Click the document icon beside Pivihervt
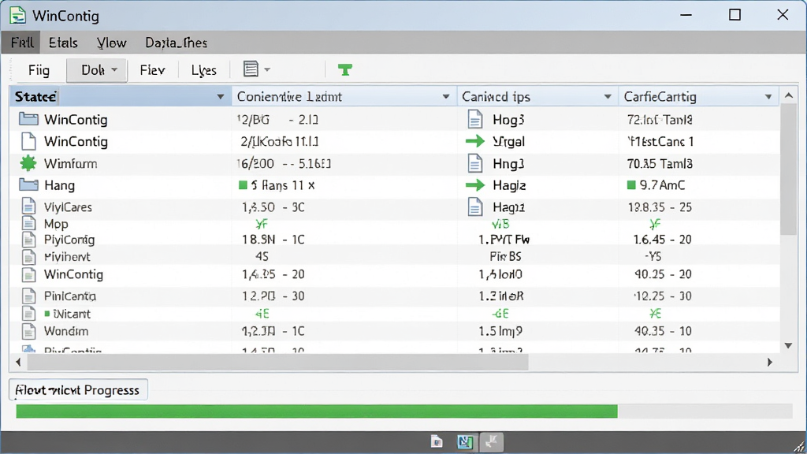Viewport: 807px width, 454px height. [x=29, y=256]
